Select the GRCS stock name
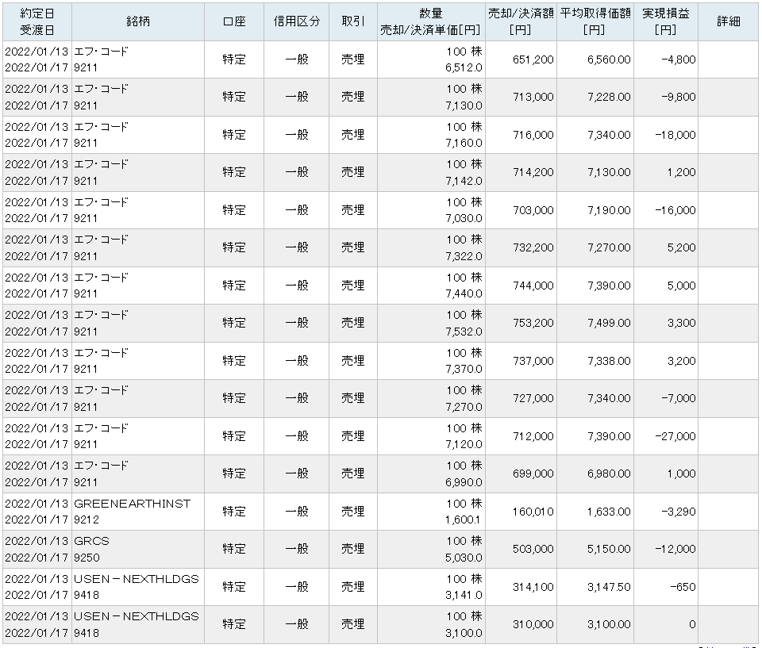The width and height of the screenshot is (762, 648). [91, 541]
